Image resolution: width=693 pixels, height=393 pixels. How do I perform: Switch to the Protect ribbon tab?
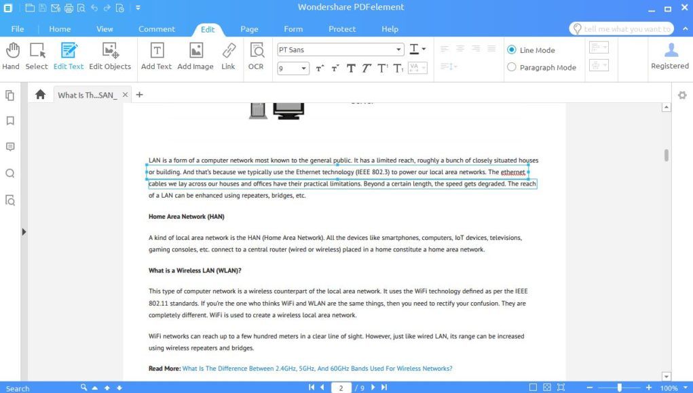[341, 29]
